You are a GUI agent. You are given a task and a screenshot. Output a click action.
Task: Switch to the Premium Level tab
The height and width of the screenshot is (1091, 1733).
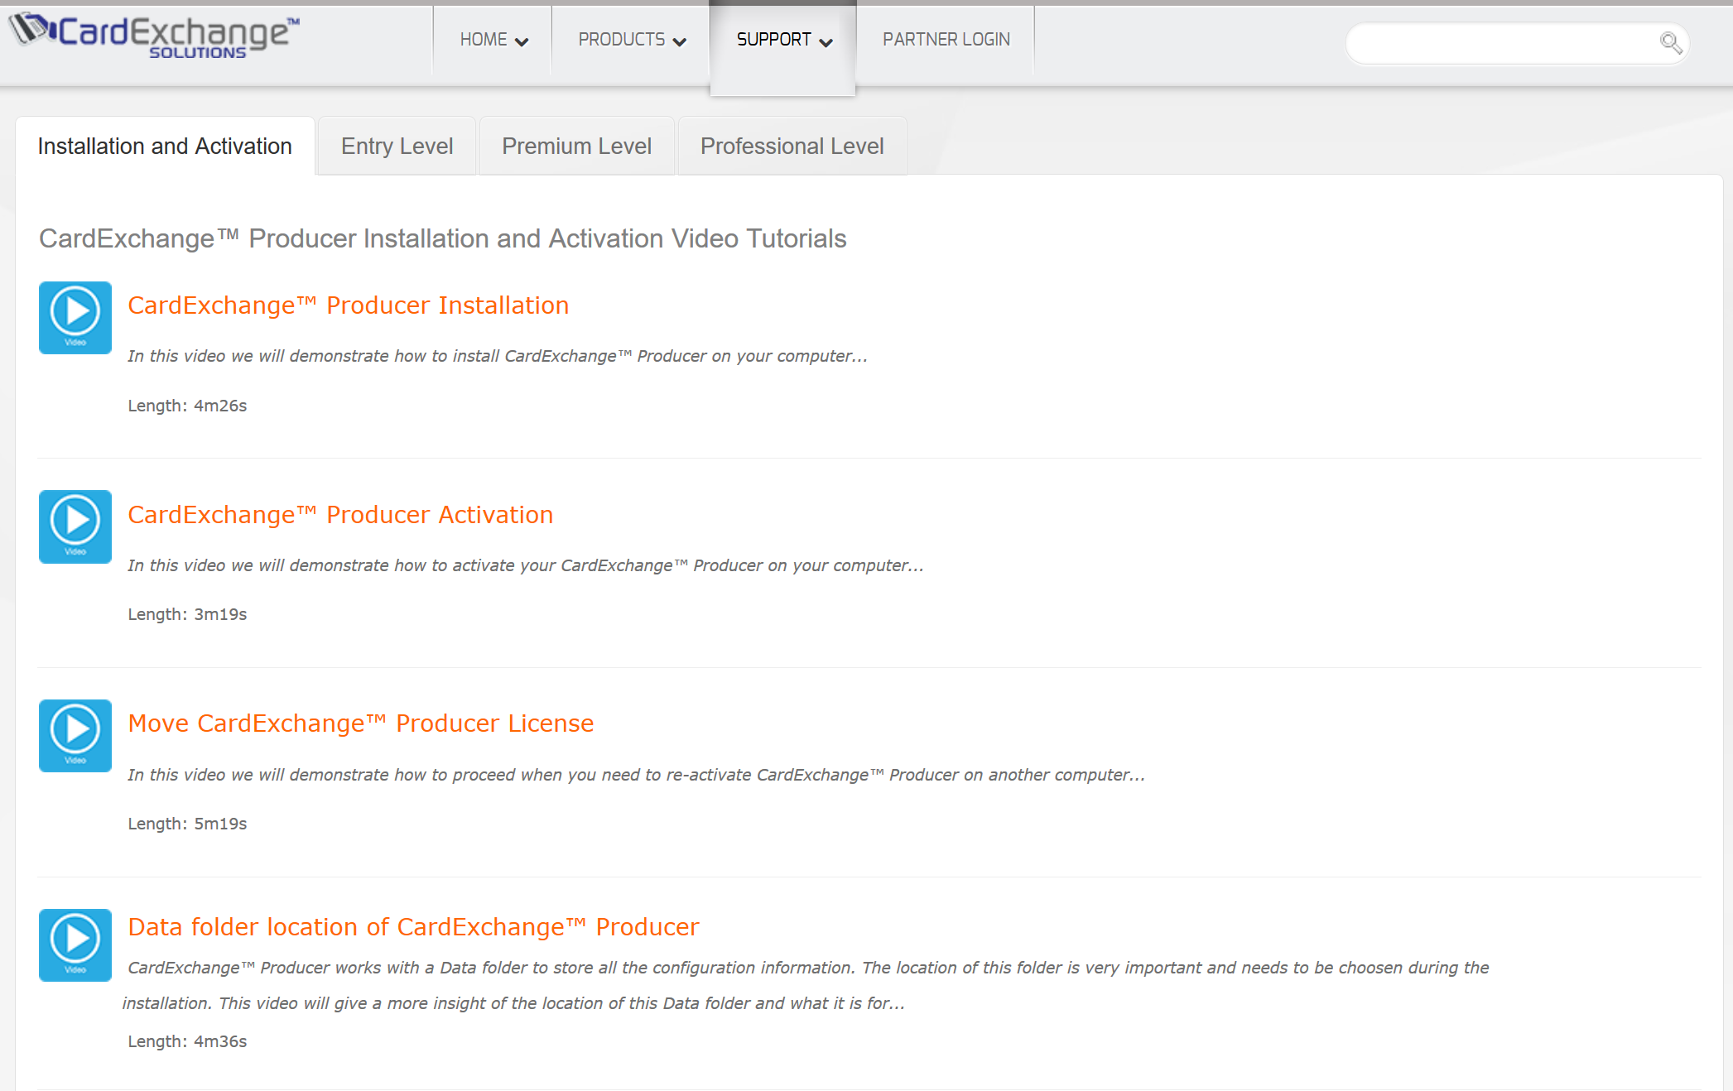tap(577, 147)
